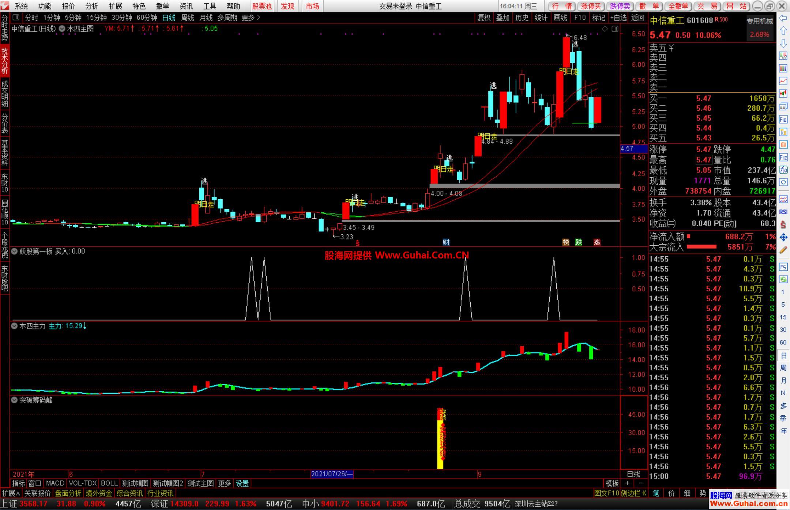Click the up arrow icon in right toolbar
The height and width of the screenshot is (510, 790).
point(783,31)
